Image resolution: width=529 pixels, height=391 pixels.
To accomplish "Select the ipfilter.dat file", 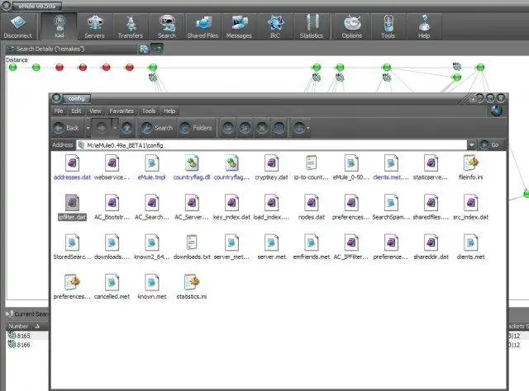I will (x=72, y=207).
